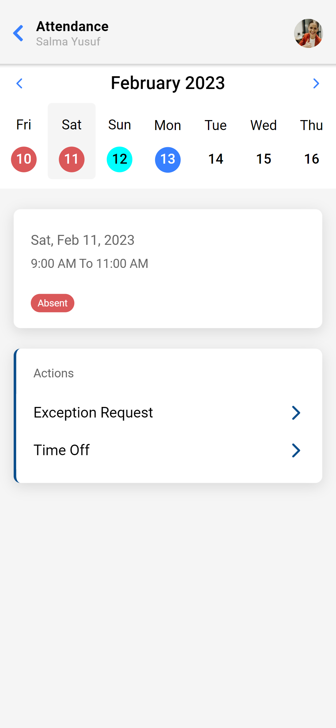This screenshot has height=728, width=336.
Task: Select the red date 10
Action: click(24, 159)
